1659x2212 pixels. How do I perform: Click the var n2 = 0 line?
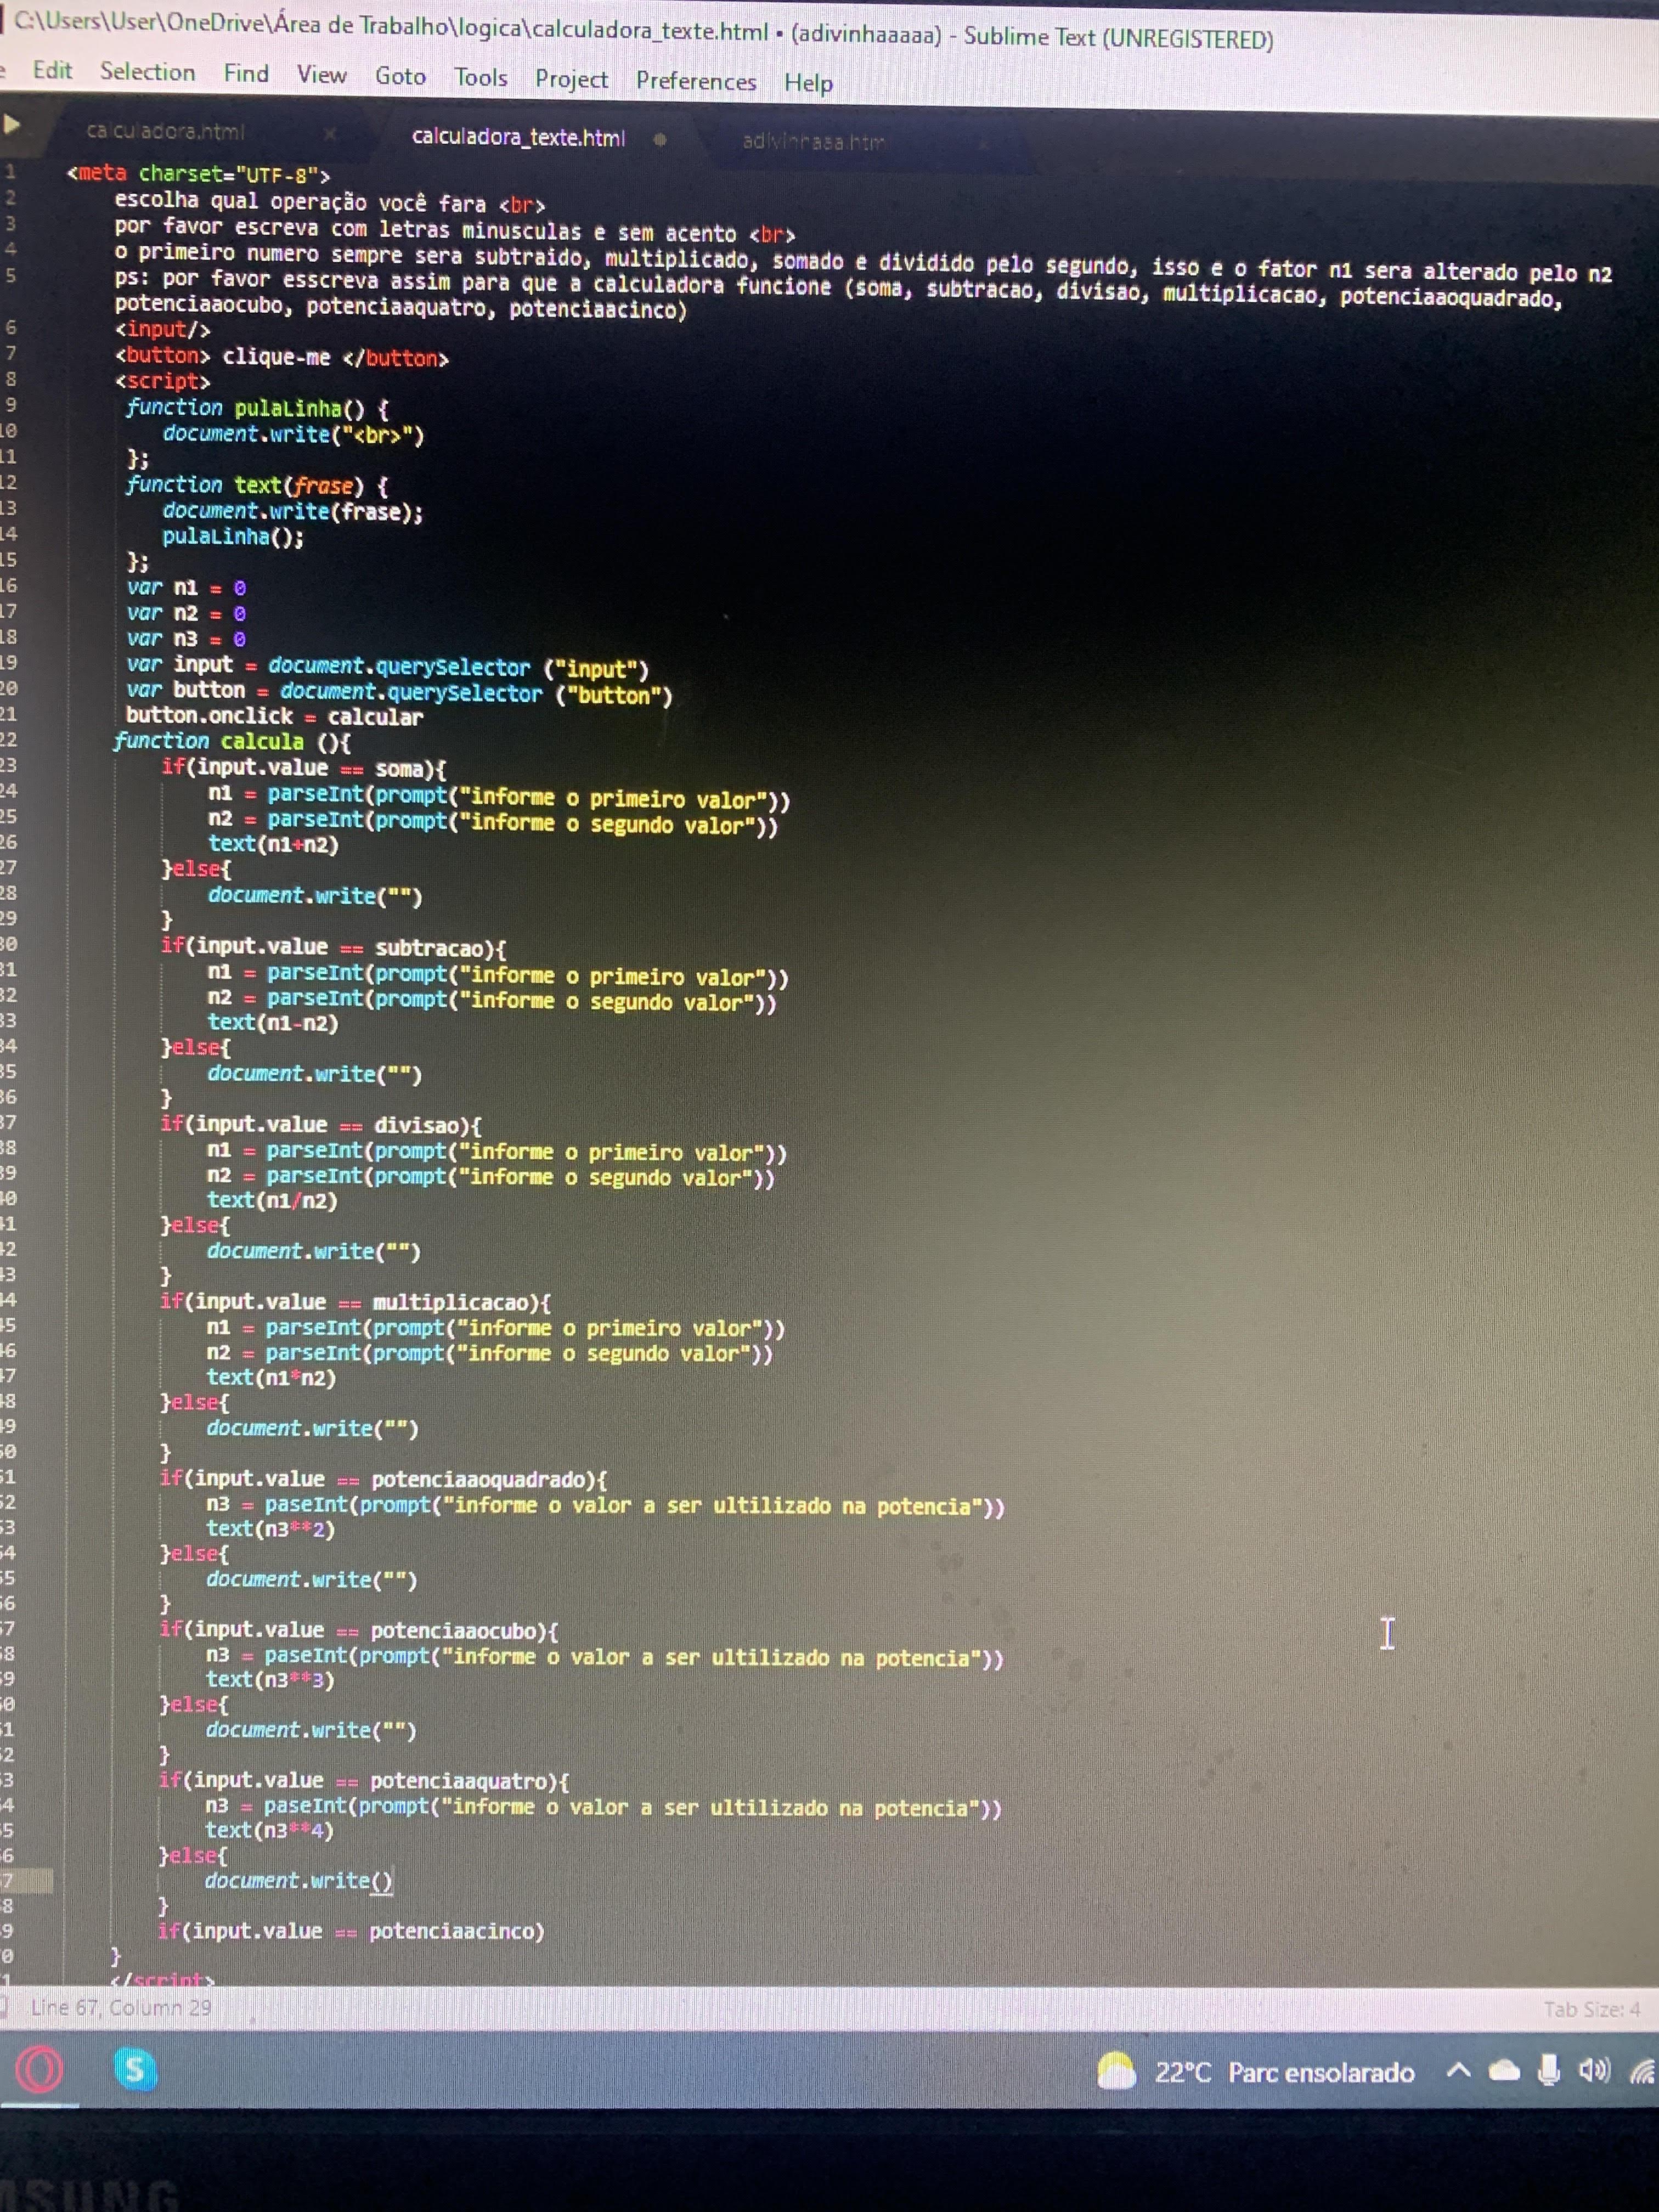pyautogui.click(x=186, y=613)
